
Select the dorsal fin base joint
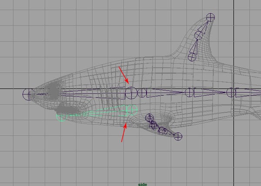tap(192, 57)
